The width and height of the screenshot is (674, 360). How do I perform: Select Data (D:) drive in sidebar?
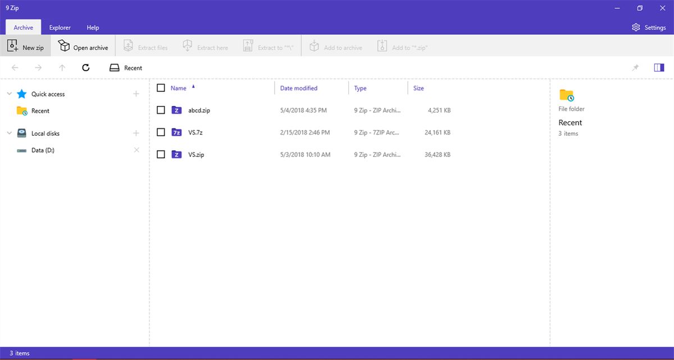[43, 150]
